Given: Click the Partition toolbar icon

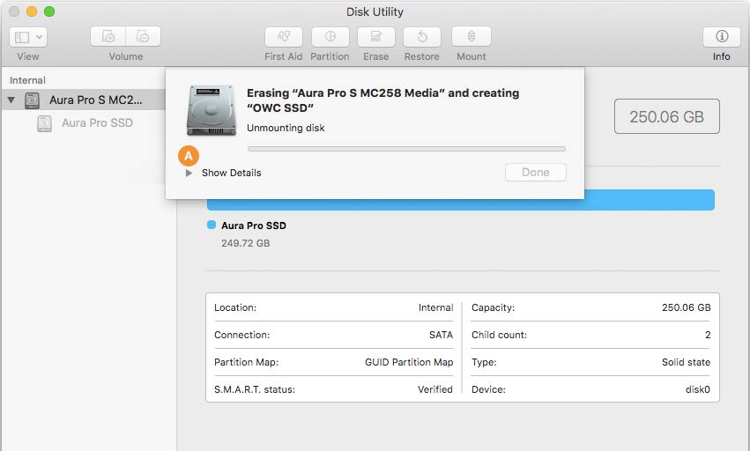Looking at the screenshot, I should [x=330, y=36].
